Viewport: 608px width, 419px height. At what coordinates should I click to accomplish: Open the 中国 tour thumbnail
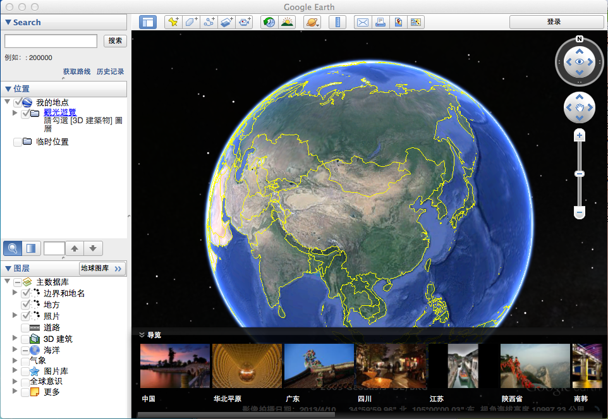pos(175,366)
